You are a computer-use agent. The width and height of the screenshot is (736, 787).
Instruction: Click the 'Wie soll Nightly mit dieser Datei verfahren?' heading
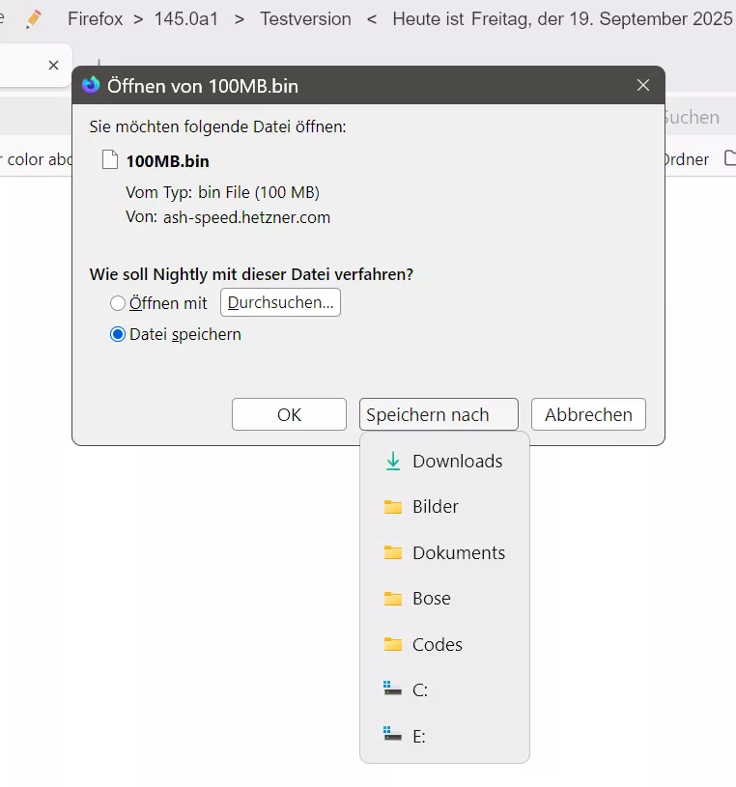[251, 274]
